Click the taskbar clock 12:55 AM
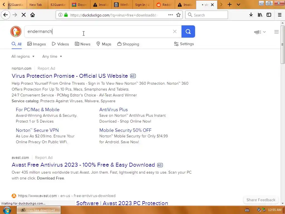 (x=275, y=210)
